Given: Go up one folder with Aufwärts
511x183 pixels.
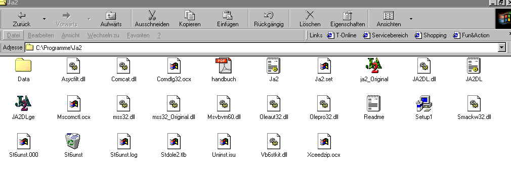Looking at the screenshot, I should click(111, 19).
